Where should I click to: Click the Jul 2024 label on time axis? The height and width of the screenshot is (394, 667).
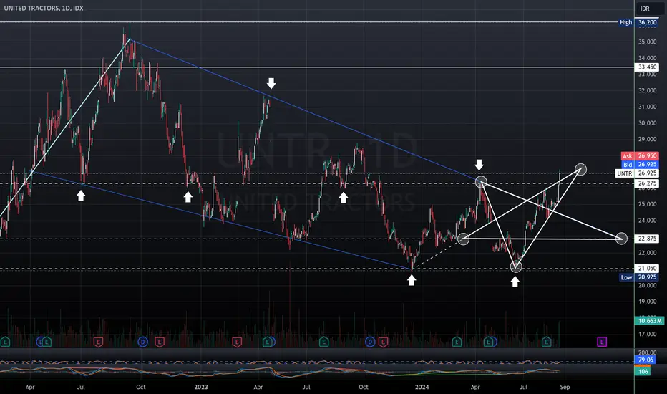[x=523, y=387]
